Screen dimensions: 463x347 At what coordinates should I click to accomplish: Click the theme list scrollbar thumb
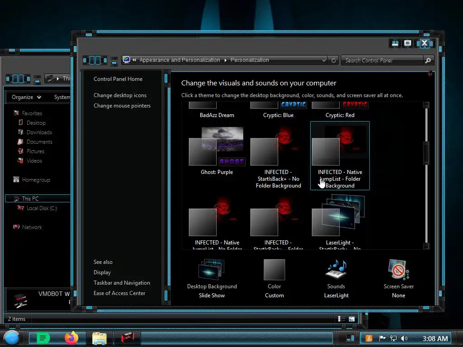click(x=426, y=153)
